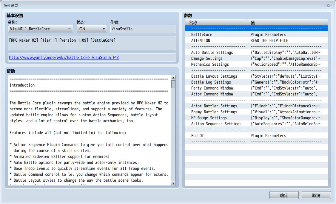Click the Introduction heading in help text
This screenshot has width=336, height=204.
point(22,85)
